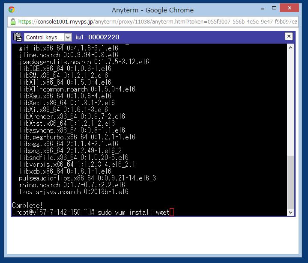
Task: Click the libasyncns.x86_64 package line
Action: point(72,130)
